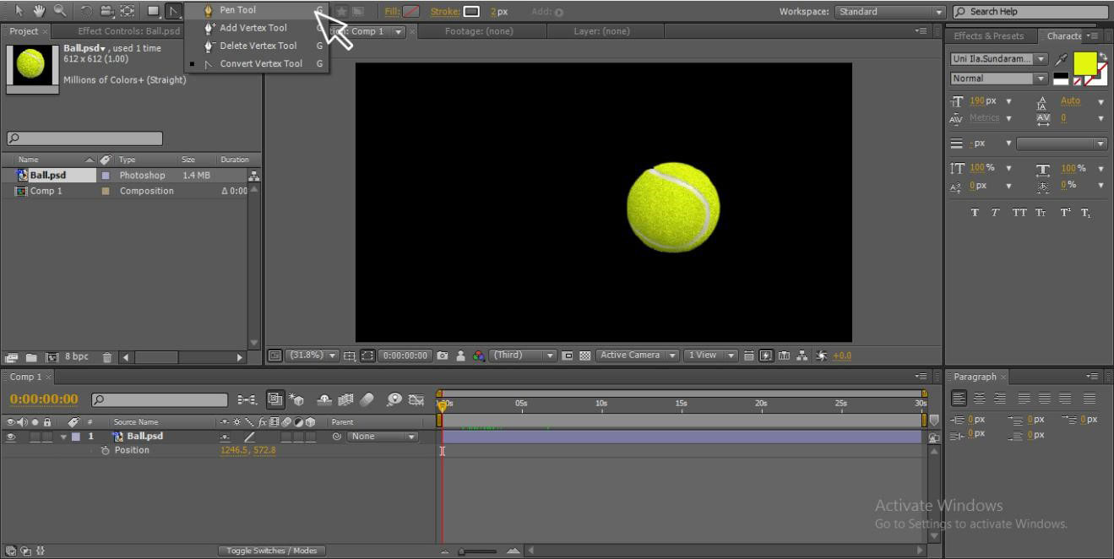Image resolution: width=1114 pixels, height=559 pixels.
Task: Toggle the Position property stopwatch
Action: pos(105,450)
